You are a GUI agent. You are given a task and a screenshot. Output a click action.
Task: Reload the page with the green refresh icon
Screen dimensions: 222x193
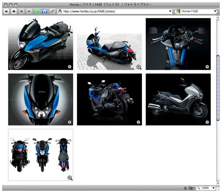click(x=37, y=11)
